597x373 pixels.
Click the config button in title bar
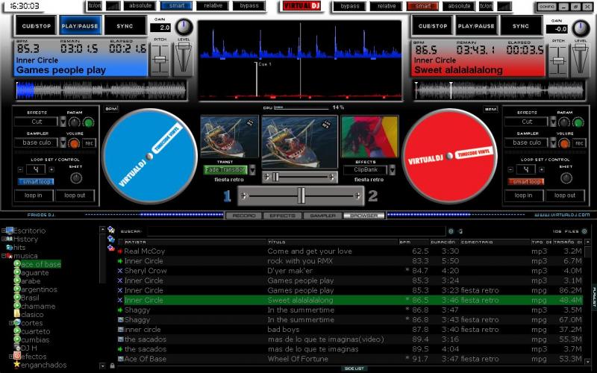tap(547, 7)
